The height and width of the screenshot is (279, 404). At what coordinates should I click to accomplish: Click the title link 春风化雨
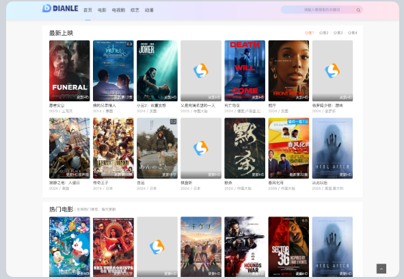click(276, 183)
